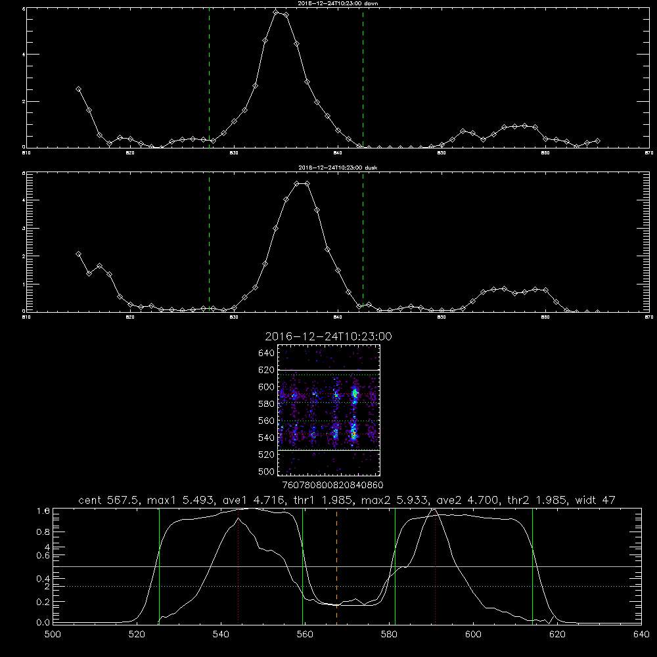Image resolution: width=657 pixels, height=657 pixels.
Task: Click the bottom plot x-axis label 540
Action: coord(221,635)
